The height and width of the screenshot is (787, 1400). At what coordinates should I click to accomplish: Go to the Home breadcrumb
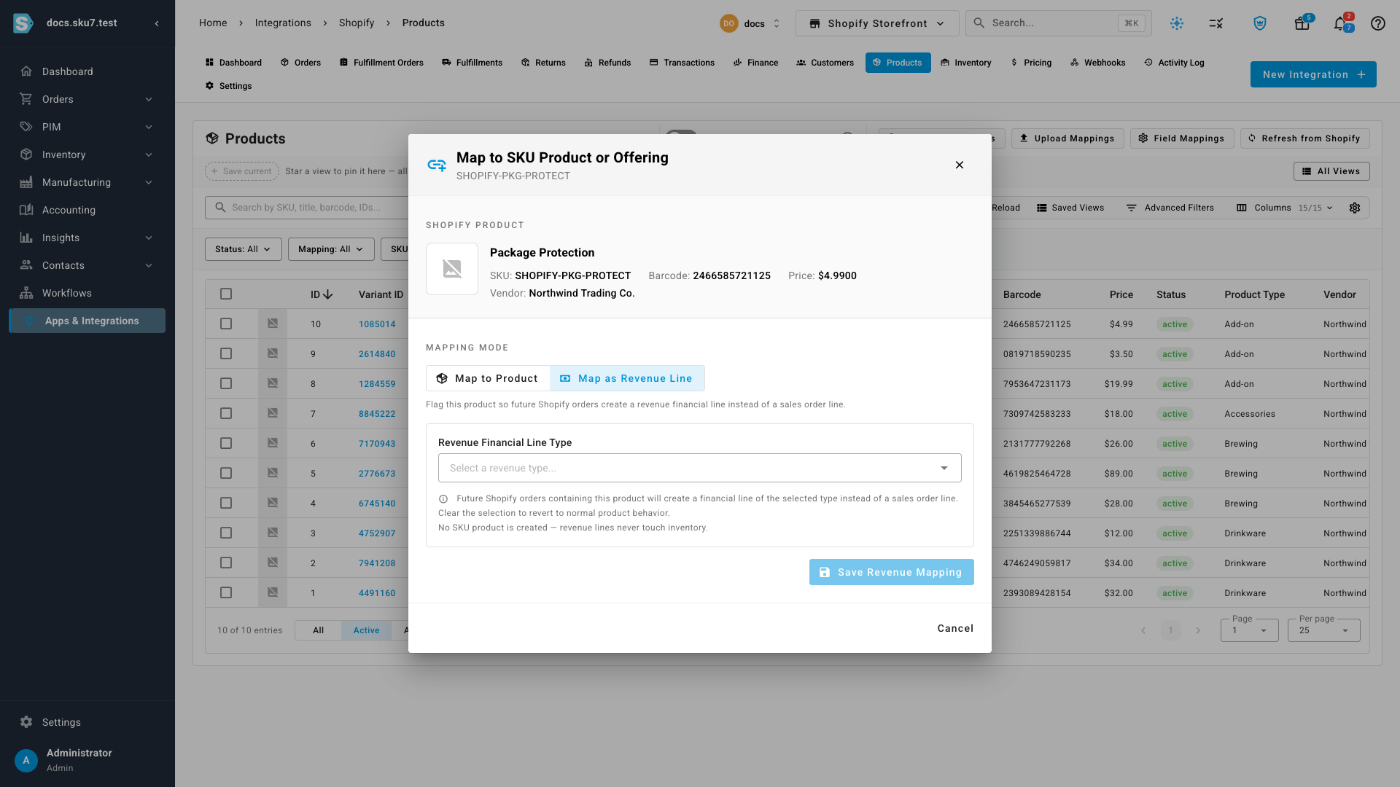(x=213, y=23)
